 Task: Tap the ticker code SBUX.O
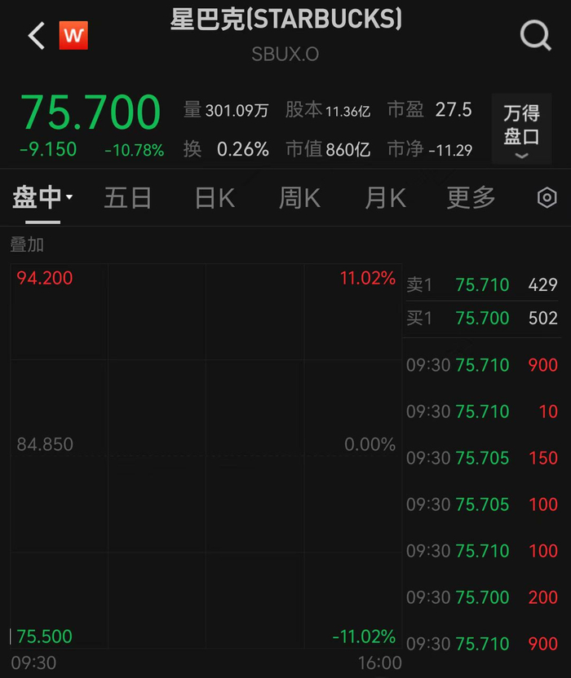(285, 55)
